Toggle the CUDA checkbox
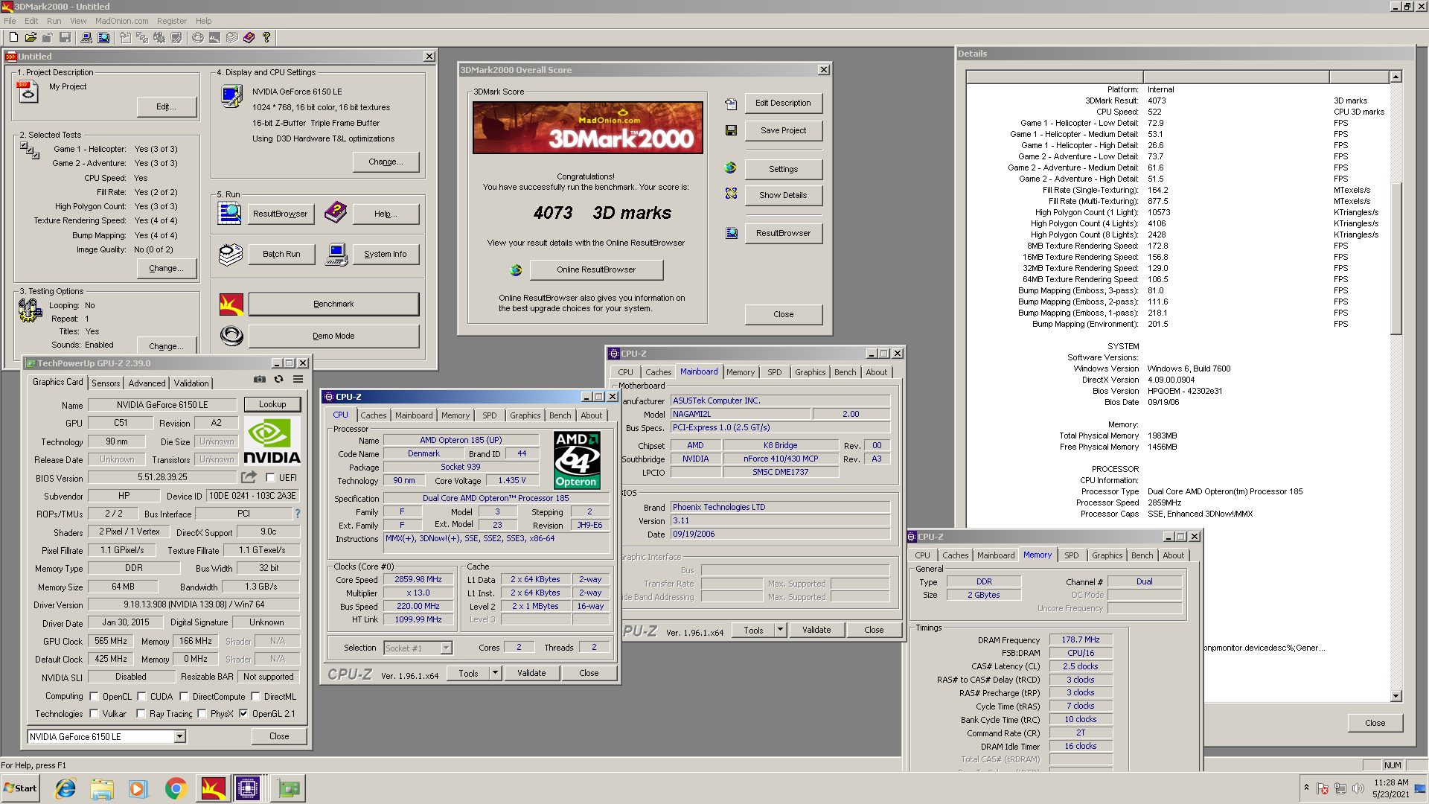1429x804 pixels. 141,697
